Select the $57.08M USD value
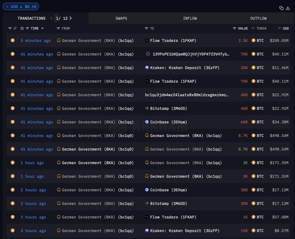The width and height of the screenshot is (295, 239). (280, 217)
